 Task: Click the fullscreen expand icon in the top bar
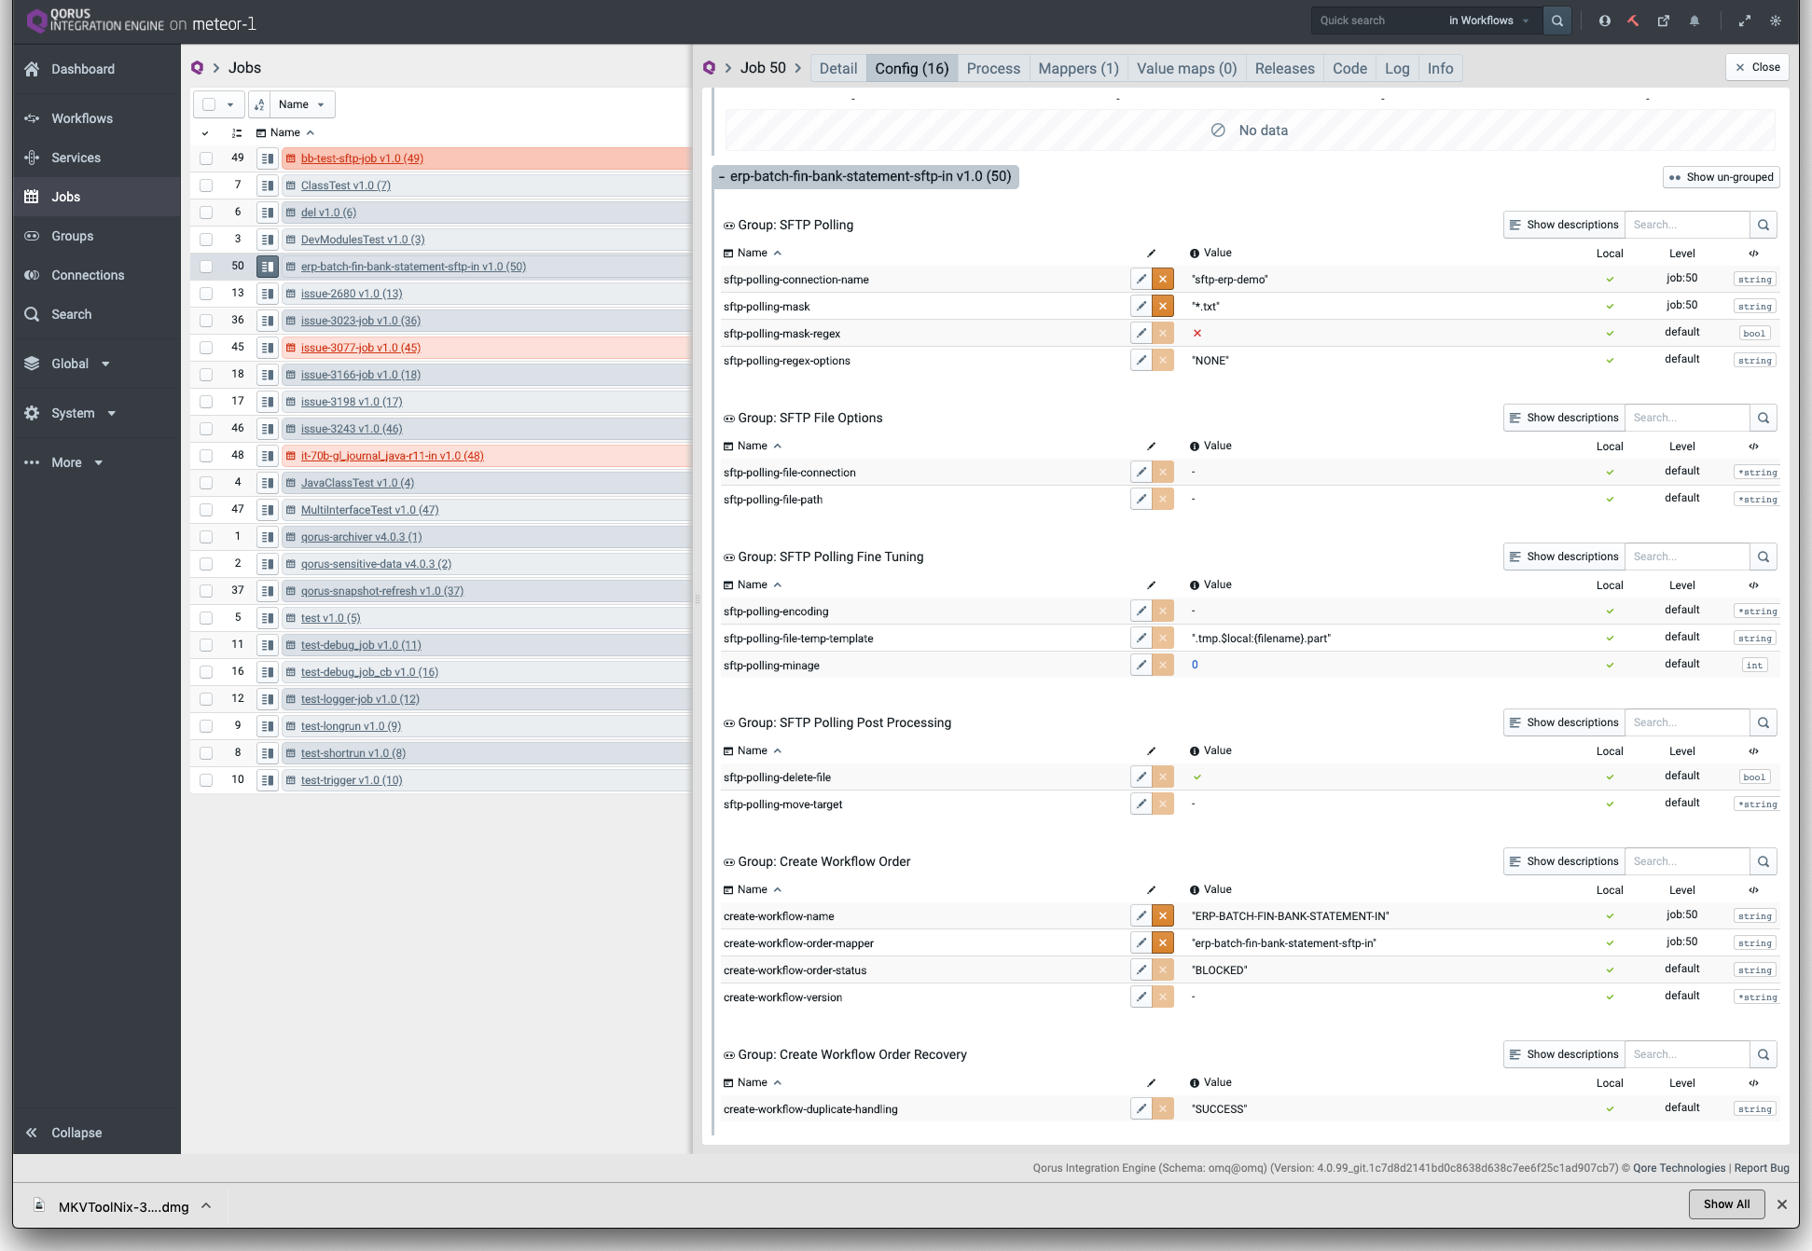[x=1745, y=21]
